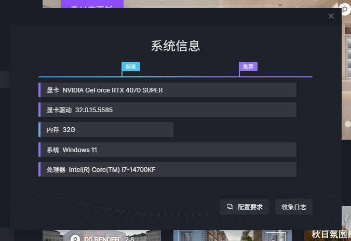351x241 pixels.
Task: Select the 推荐 recommended flag marker
Action: point(248,66)
